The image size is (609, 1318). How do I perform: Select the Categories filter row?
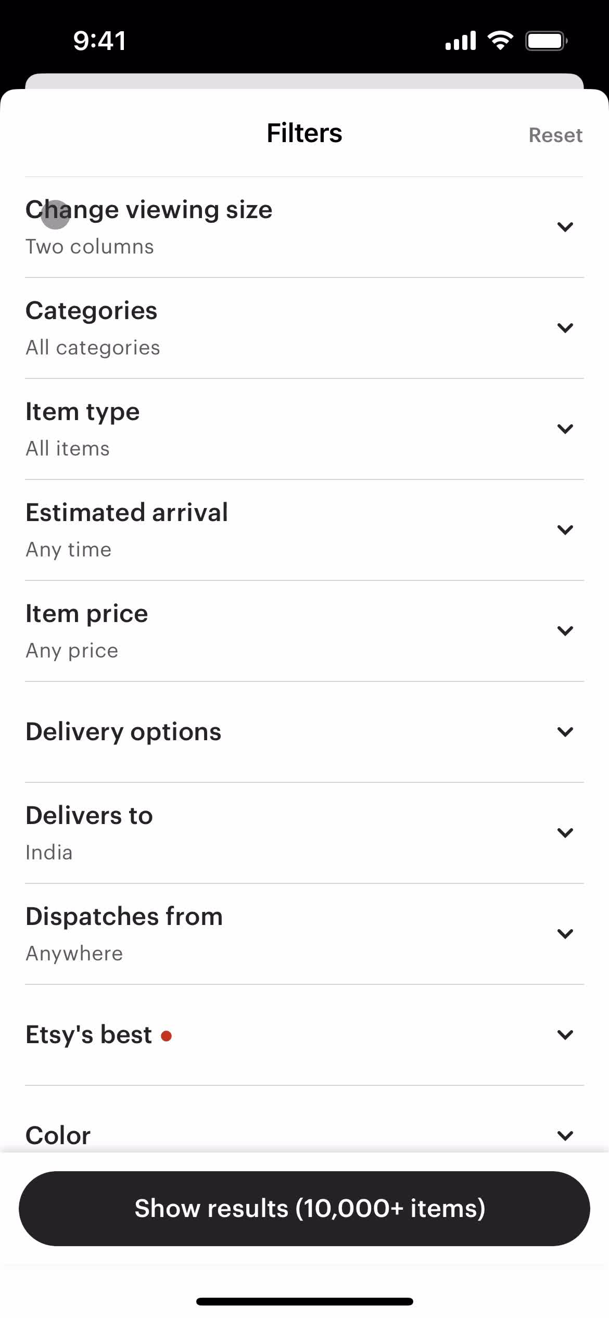click(304, 328)
